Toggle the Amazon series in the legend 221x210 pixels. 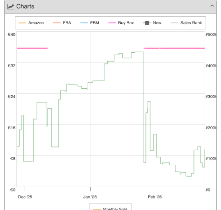(x=31, y=23)
